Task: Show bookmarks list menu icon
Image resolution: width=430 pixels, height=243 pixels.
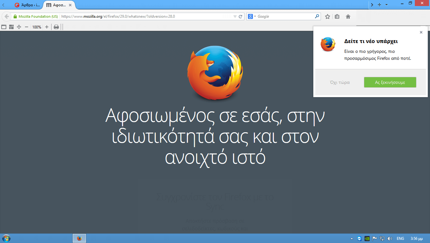Action: [x=337, y=16]
